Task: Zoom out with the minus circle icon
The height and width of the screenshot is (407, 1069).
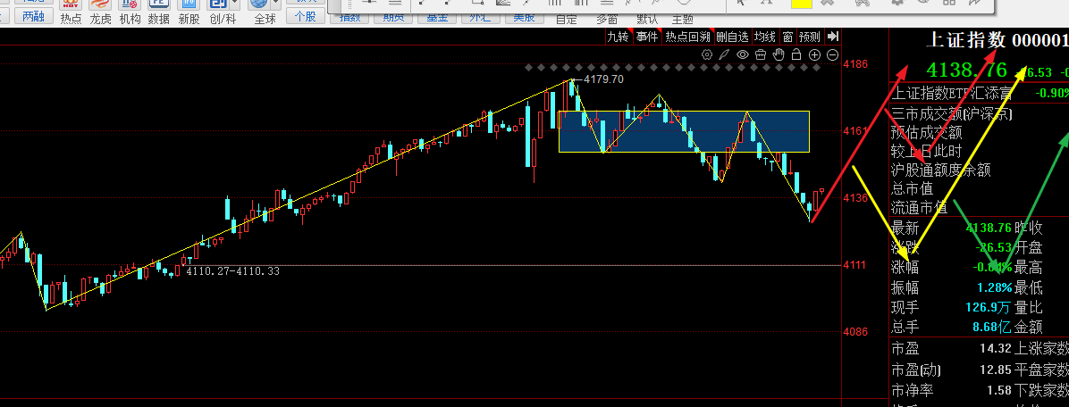Action: click(832, 55)
